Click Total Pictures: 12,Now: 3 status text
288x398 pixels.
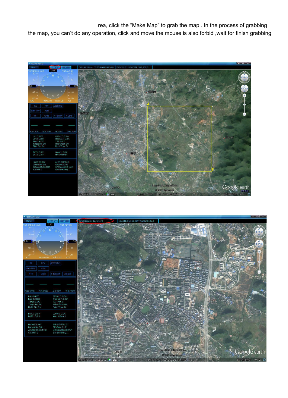(91, 221)
